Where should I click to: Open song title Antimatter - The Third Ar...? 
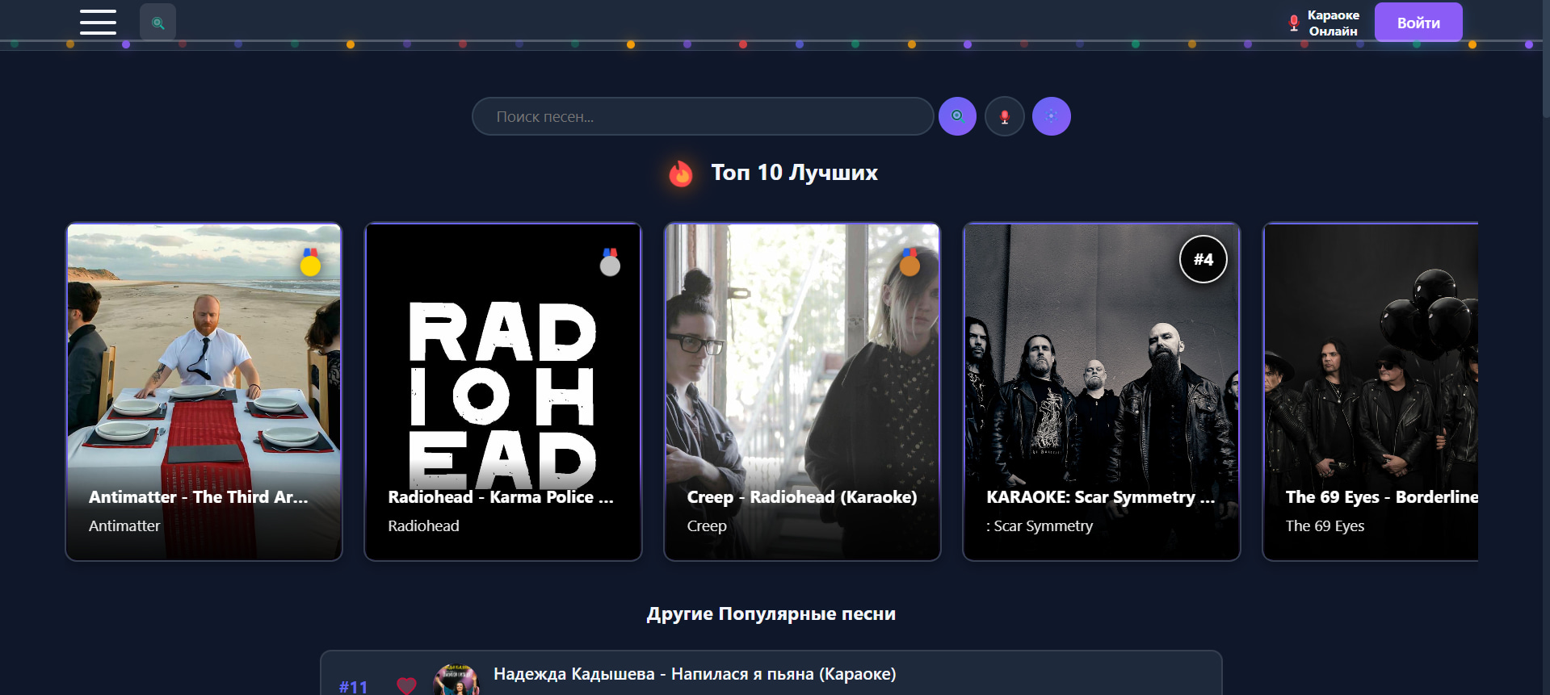pyautogui.click(x=199, y=497)
